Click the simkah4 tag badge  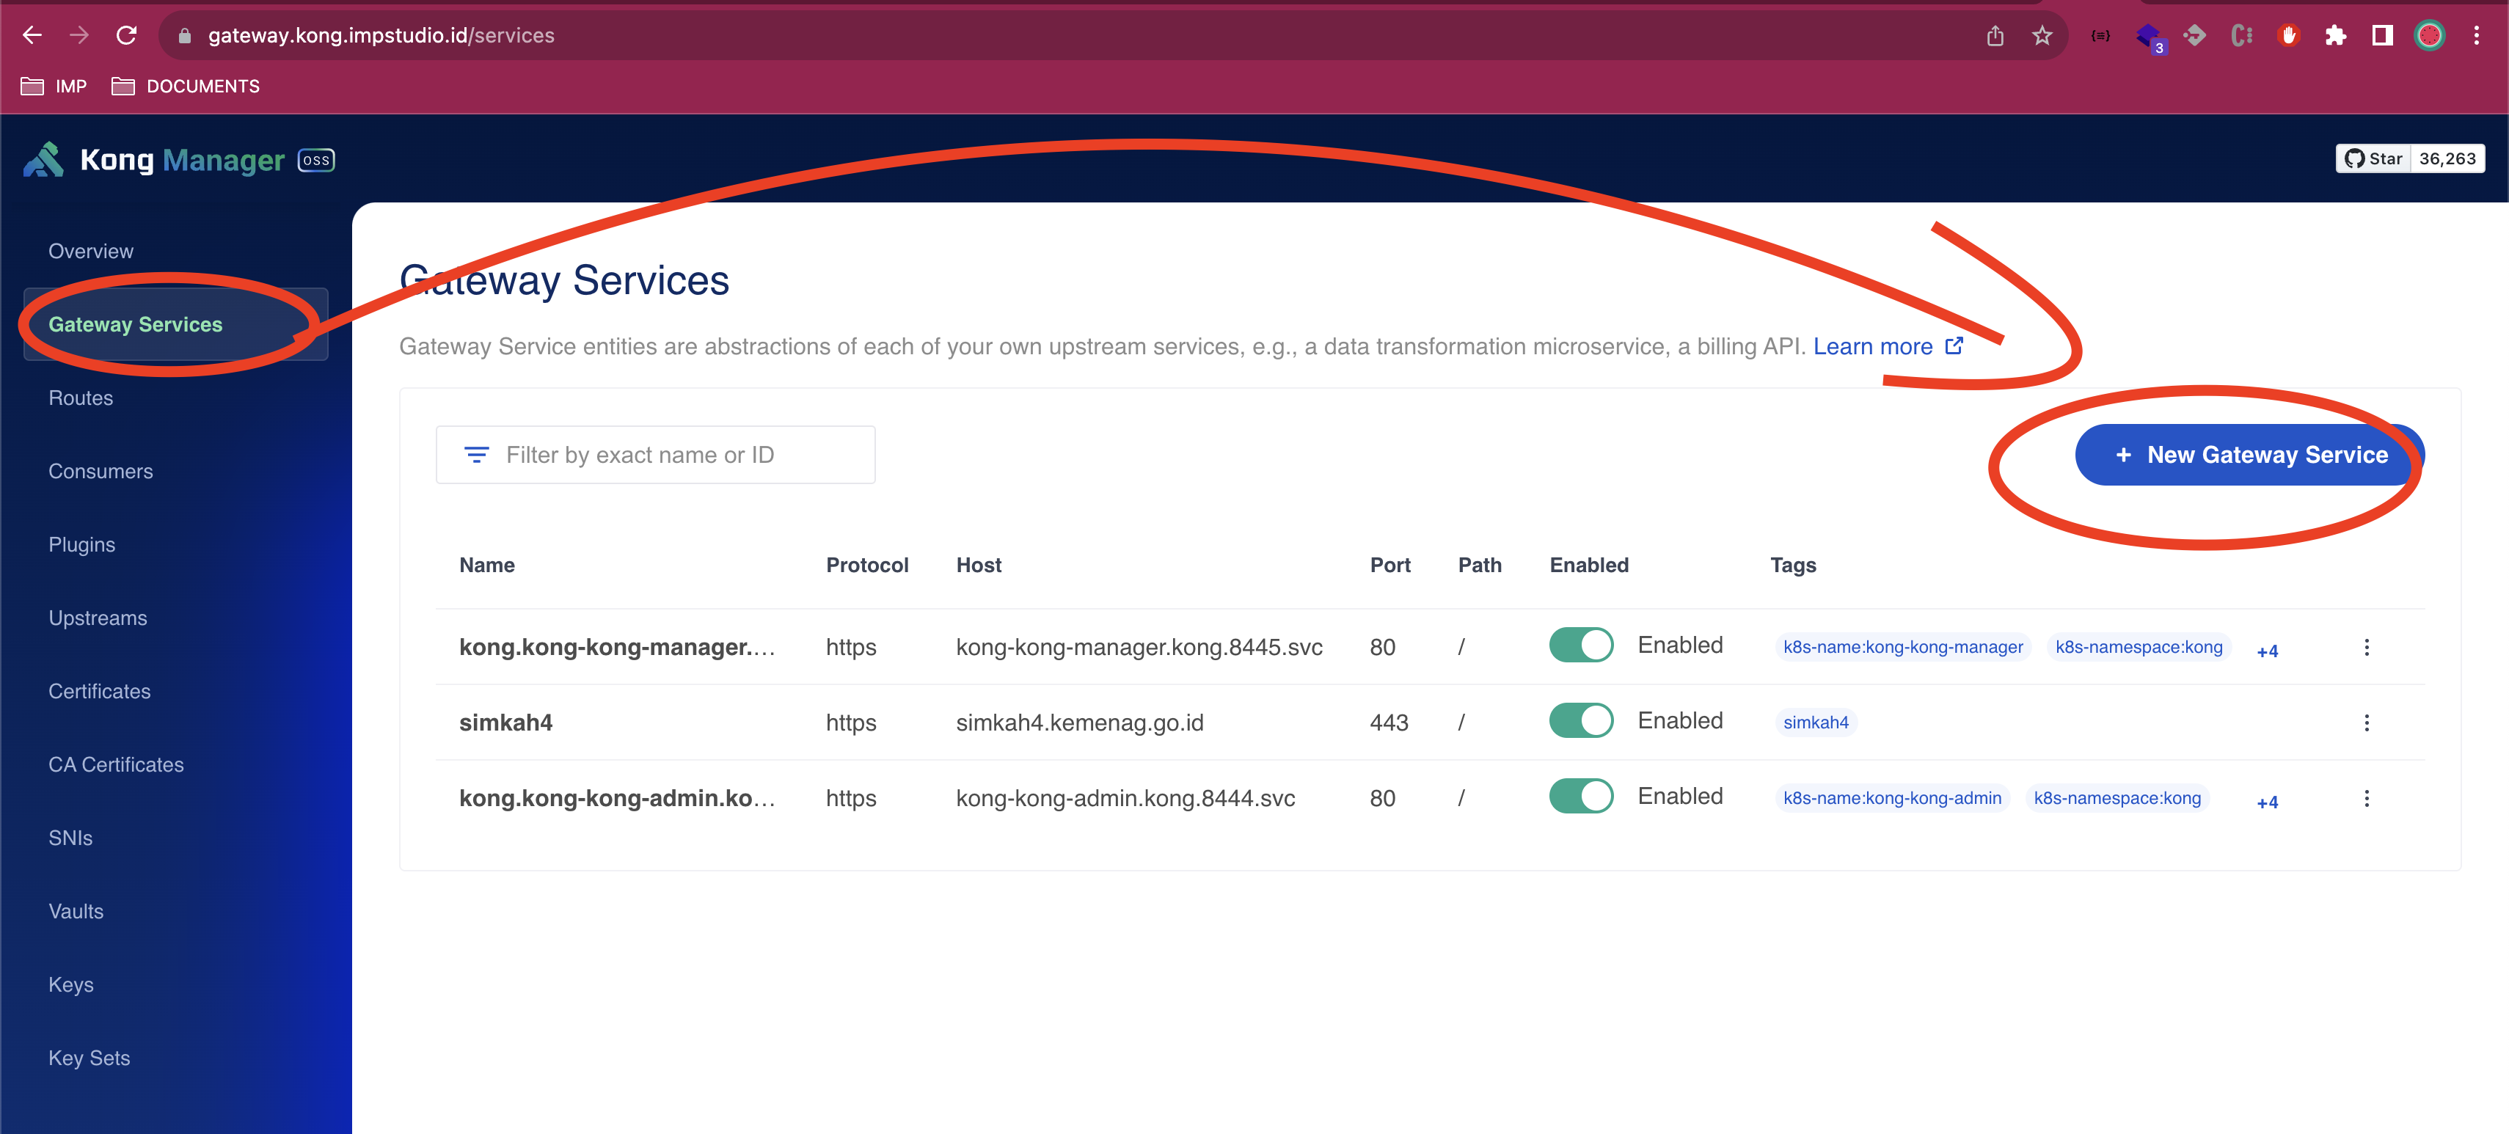tap(1816, 723)
